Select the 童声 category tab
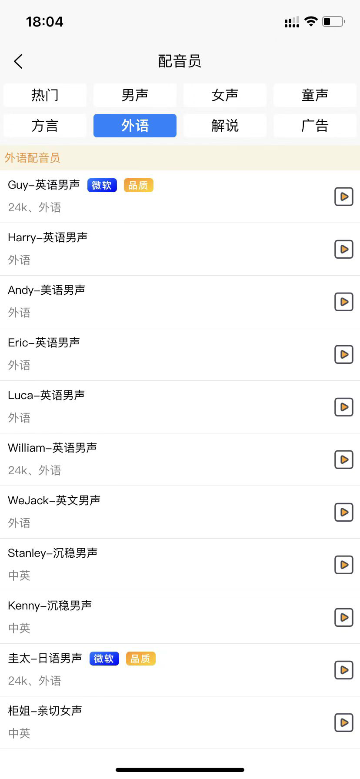The width and height of the screenshot is (360, 779). click(315, 95)
